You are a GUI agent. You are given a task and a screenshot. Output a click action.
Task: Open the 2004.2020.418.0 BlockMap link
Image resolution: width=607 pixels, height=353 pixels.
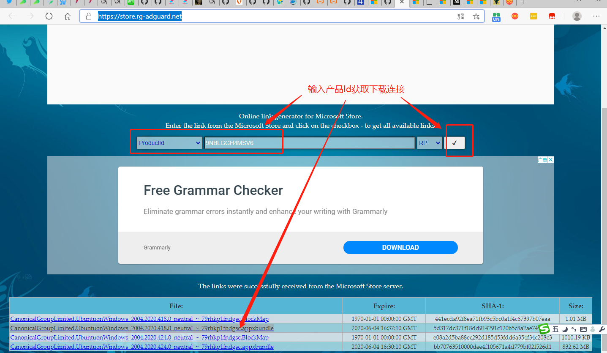click(x=139, y=319)
